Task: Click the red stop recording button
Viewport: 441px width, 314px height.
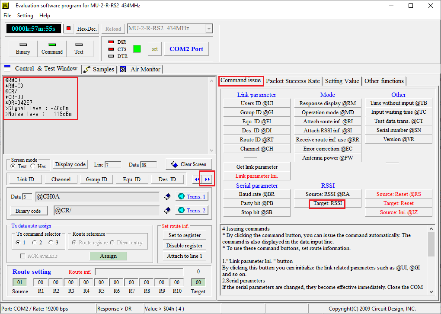Action: pyautogui.click(x=69, y=29)
